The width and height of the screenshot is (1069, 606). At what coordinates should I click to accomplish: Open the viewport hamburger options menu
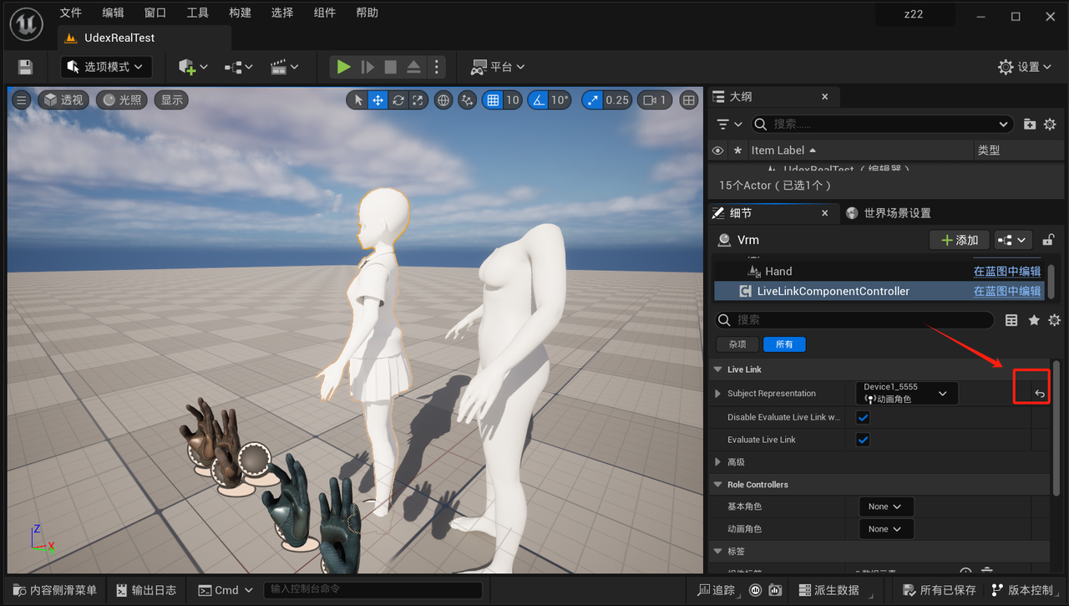pyautogui.click(x=22, y=100)
